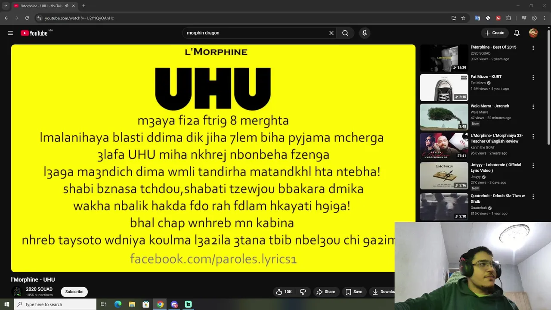Save video to a playlist

[x=354, y=291]
